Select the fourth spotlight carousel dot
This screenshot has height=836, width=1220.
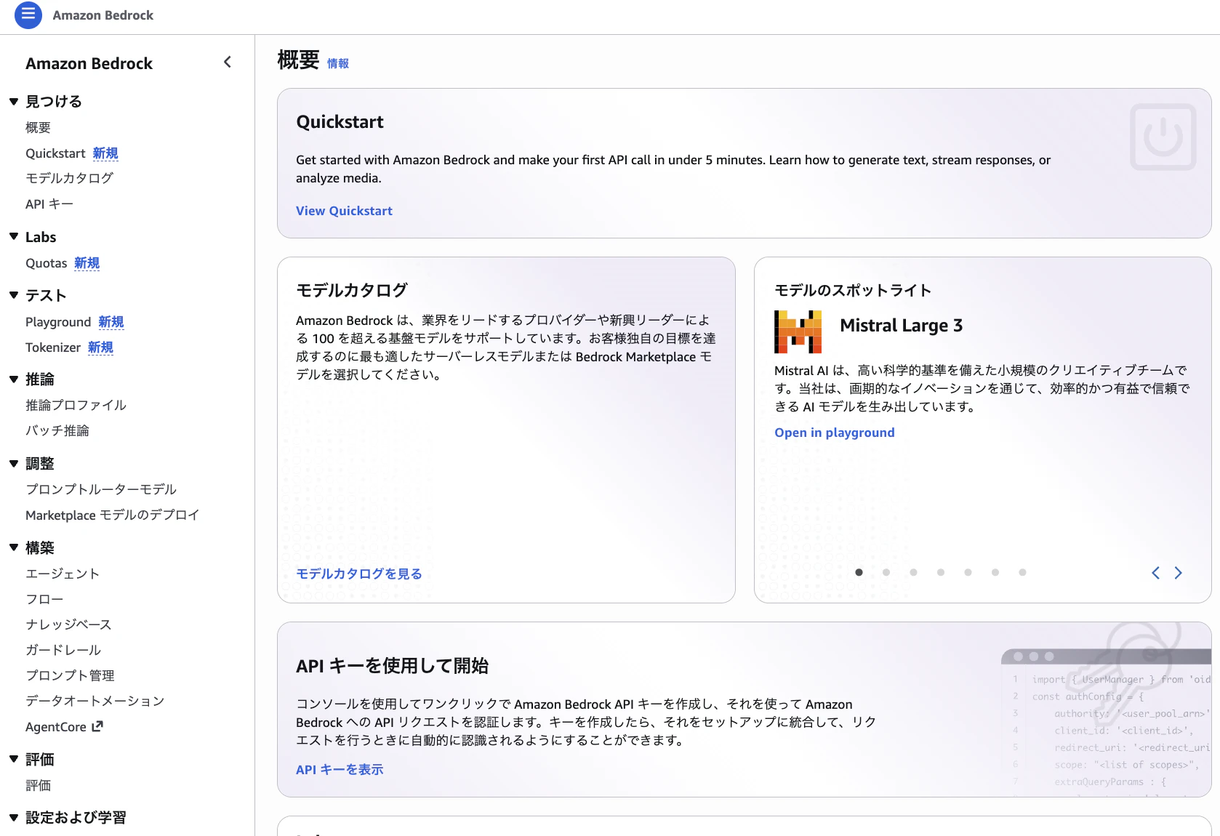coord(941,573)
